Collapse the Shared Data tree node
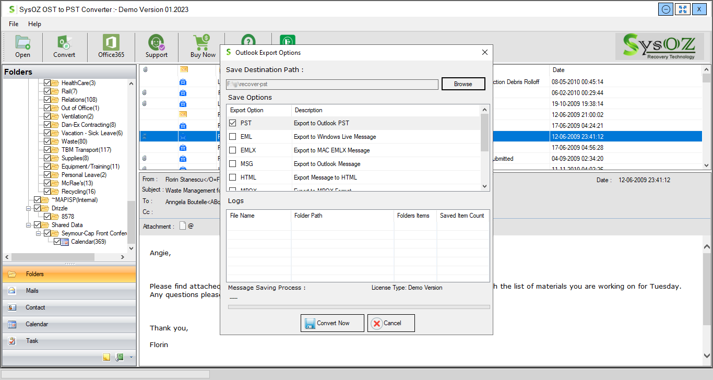This screenshot has width=713, height=380. tap(29, 225)
